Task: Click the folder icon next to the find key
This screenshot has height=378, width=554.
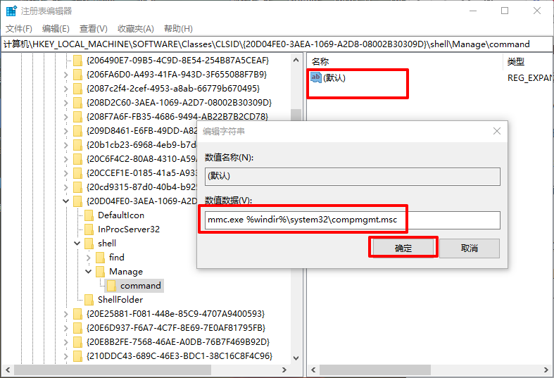Action: [x=101, y=258]
